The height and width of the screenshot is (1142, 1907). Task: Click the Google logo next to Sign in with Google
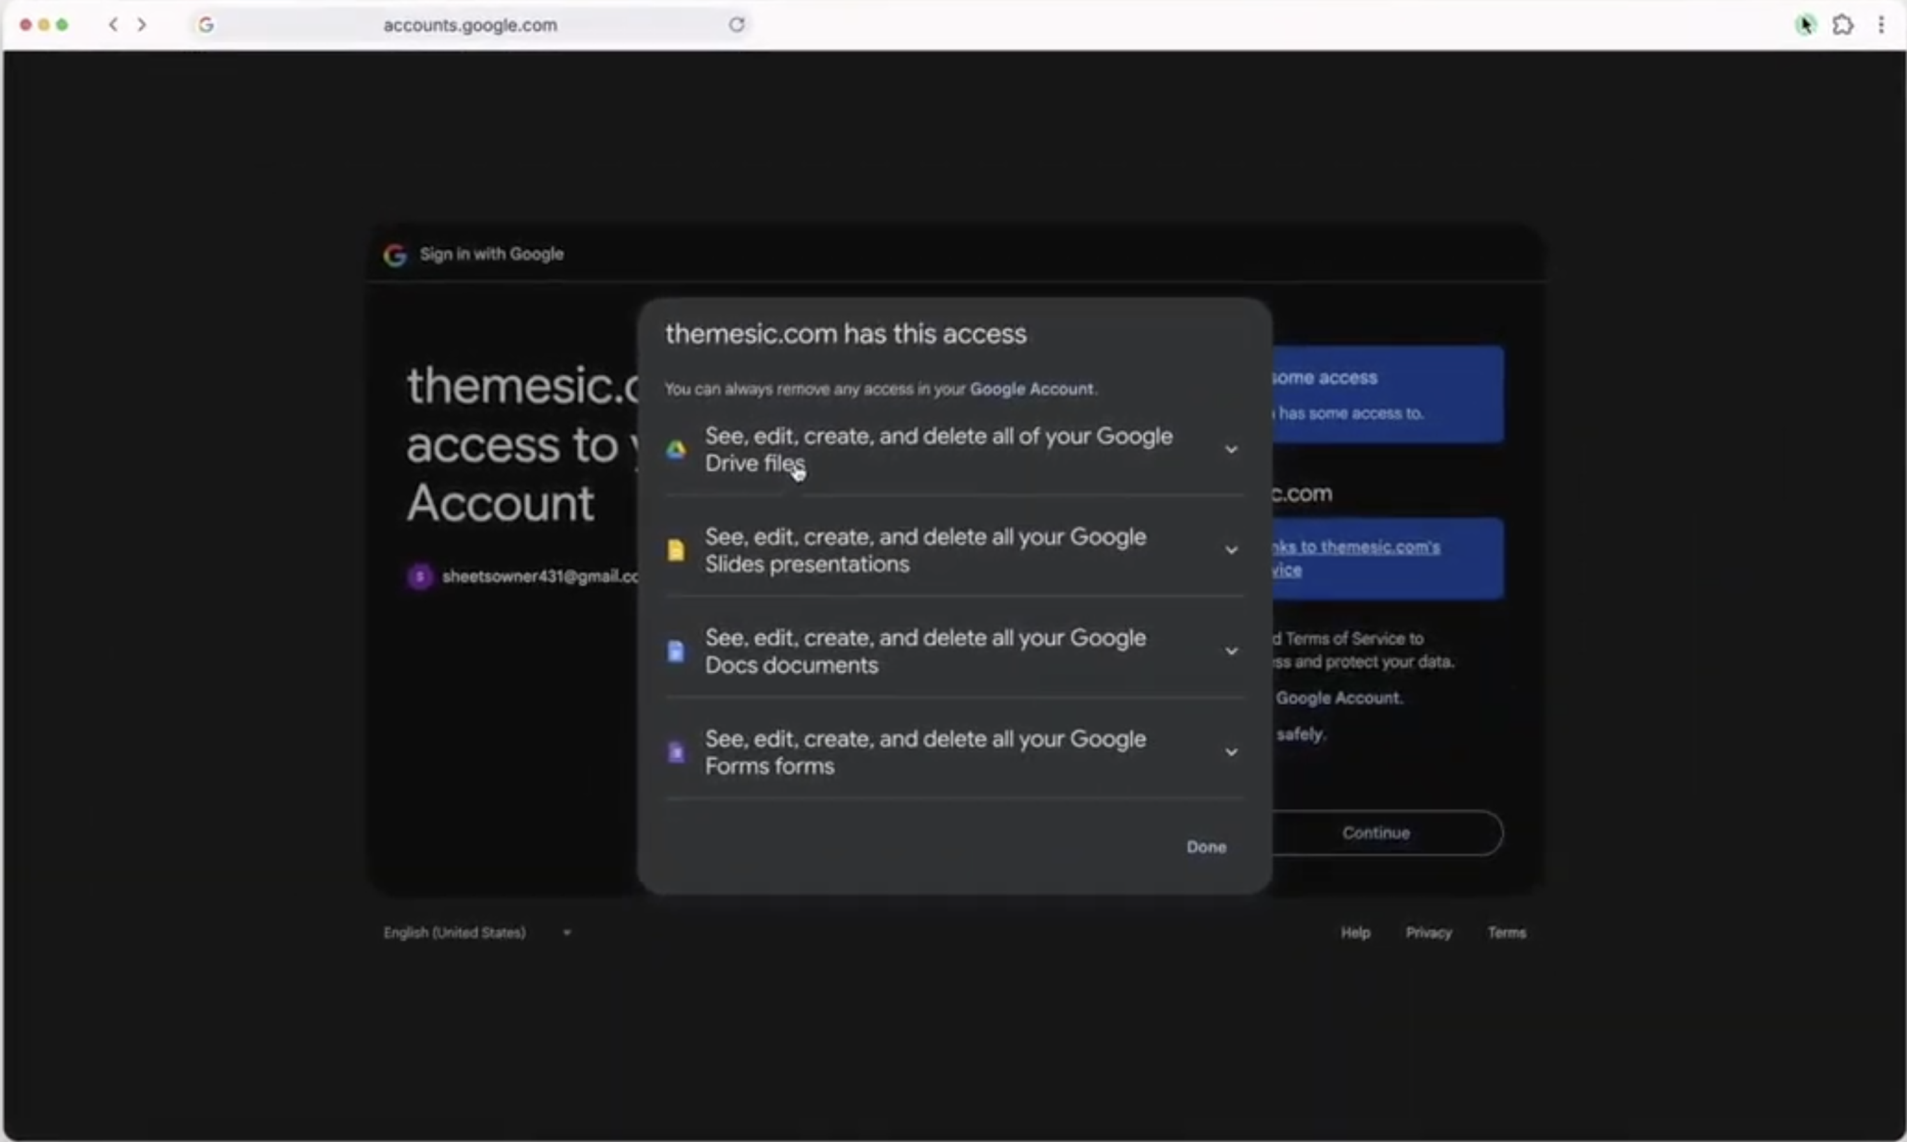click(395, 254)
